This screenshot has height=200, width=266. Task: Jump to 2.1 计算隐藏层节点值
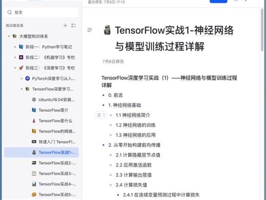click(x=138, y=155)
